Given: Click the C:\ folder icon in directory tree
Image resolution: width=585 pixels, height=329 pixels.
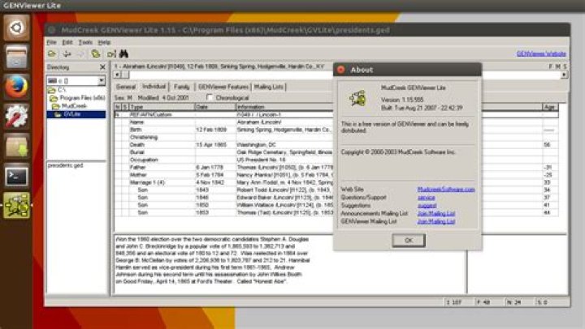Looking at the screenshot, I should click(51, 90).
